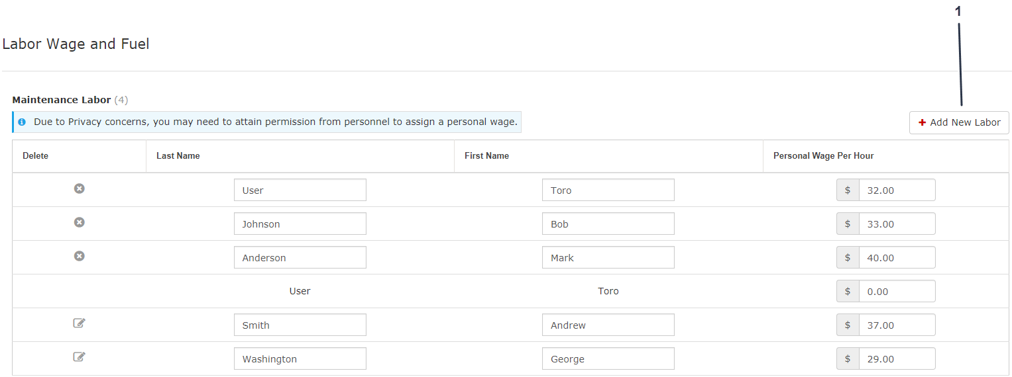Focus the George first name field
Viewport: 1012px width, 377px height.
[608, 359]
